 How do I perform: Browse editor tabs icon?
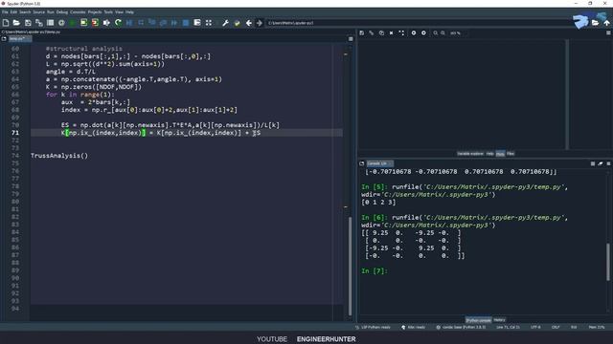point(4,38)
